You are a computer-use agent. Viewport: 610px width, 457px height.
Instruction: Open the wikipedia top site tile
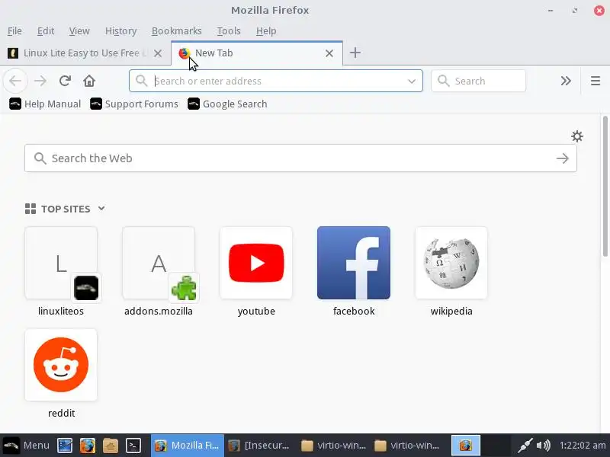pos(451,263)
